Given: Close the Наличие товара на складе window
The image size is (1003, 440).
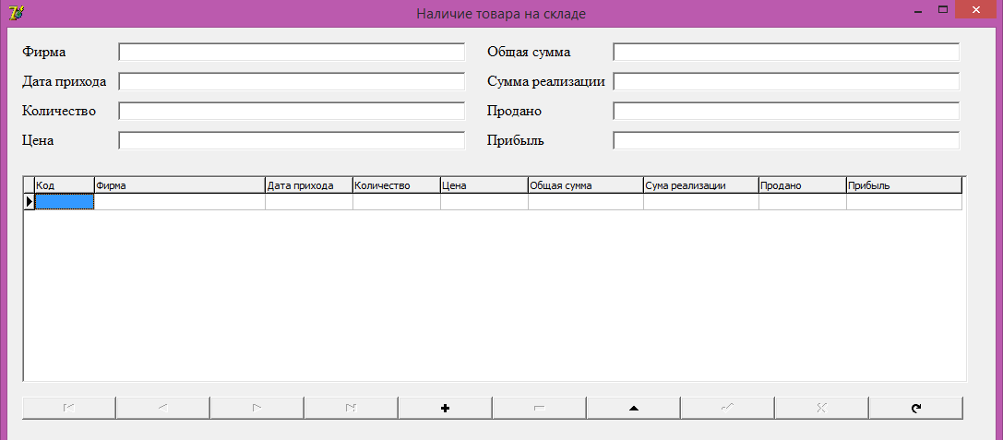Looking at the screenshot, I should (x=975, y=10).
